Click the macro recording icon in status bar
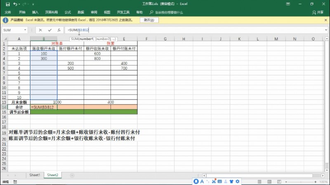 [x=15, y=182]
